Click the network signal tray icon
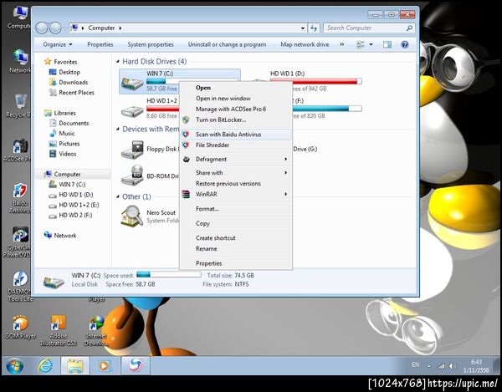This screenshot has width=502, height=392. [x=441, y=366]
